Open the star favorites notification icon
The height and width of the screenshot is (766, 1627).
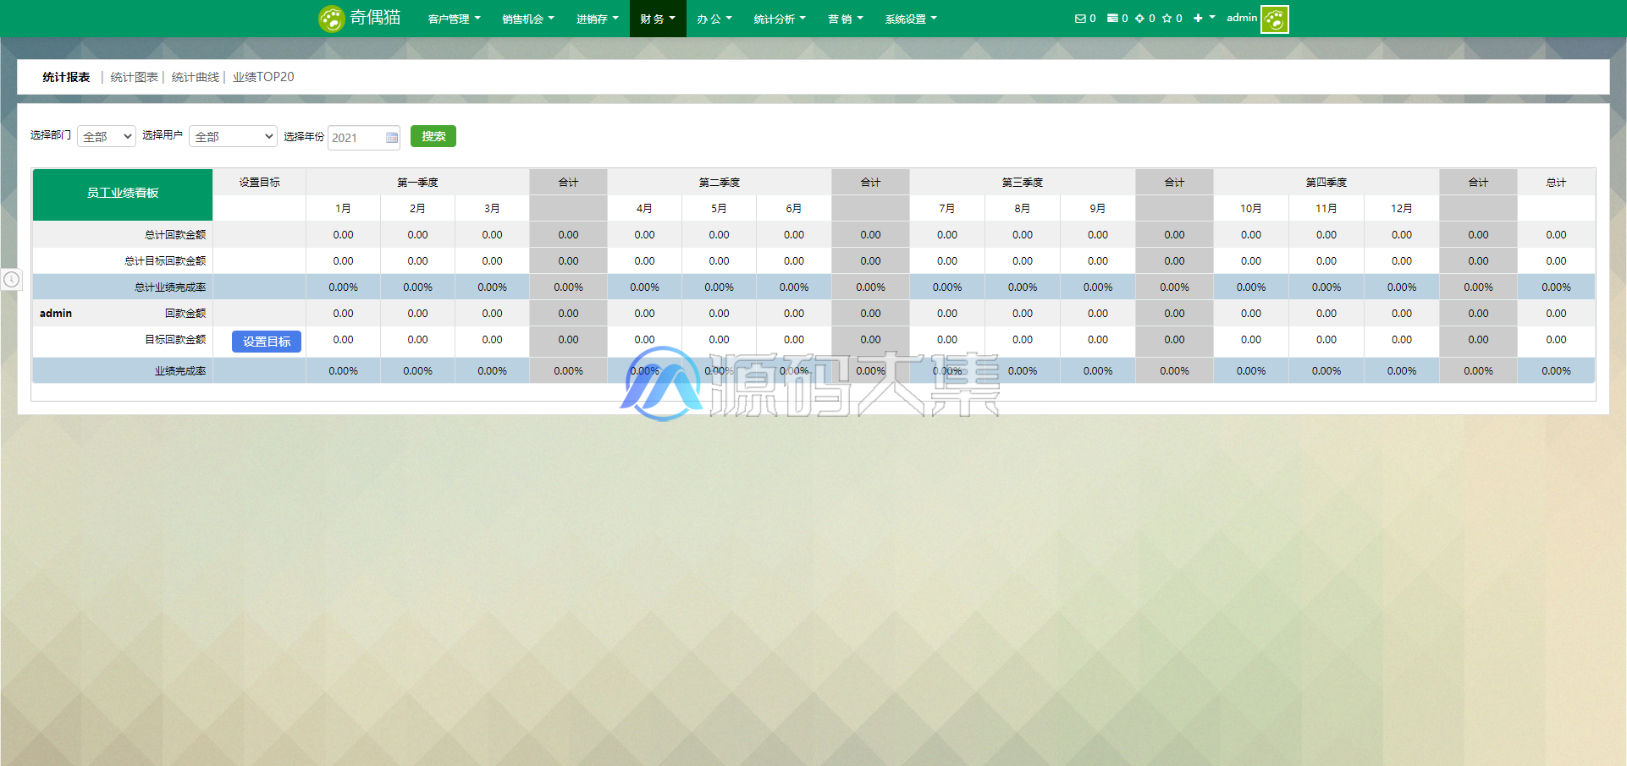tap(1166, 19)
